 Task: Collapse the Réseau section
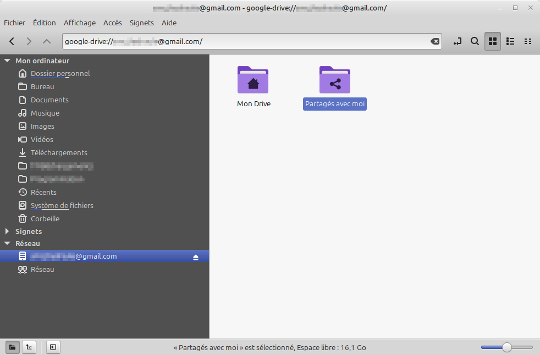(7, 243)
